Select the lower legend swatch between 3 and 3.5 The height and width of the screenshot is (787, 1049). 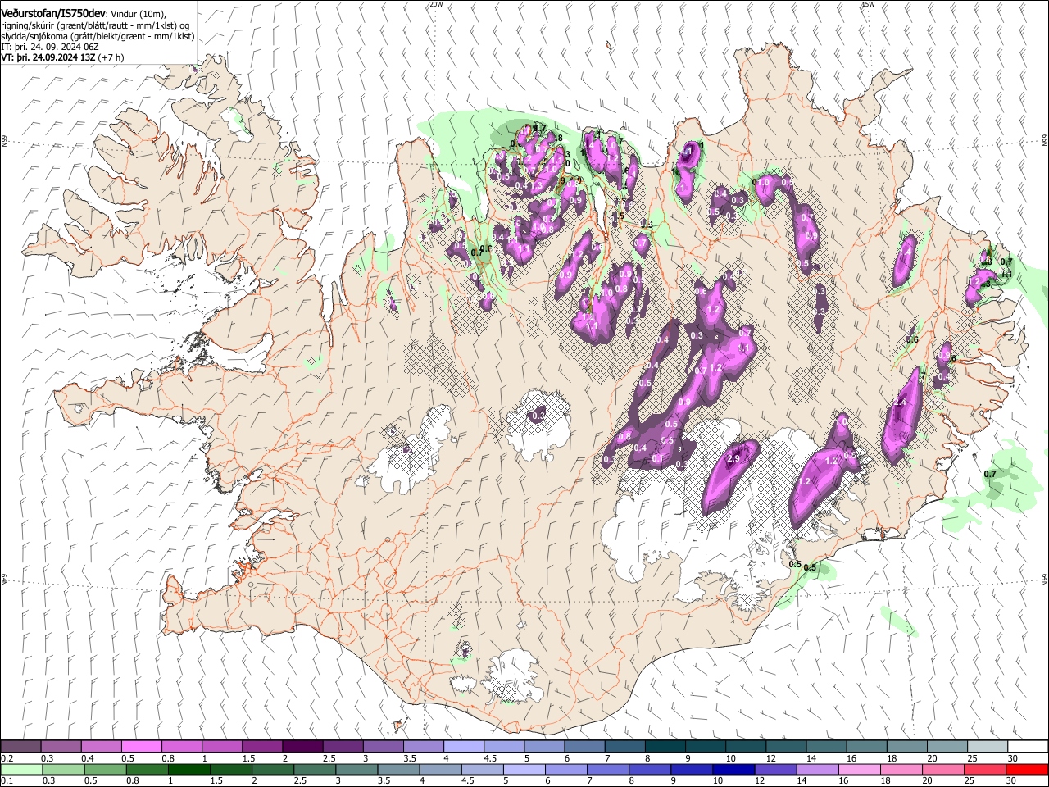point(356,769)
